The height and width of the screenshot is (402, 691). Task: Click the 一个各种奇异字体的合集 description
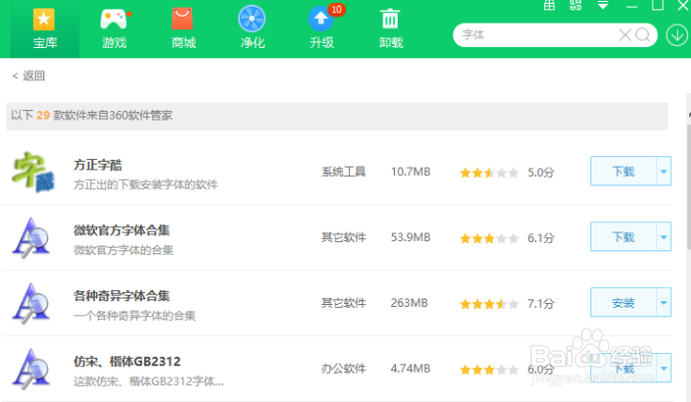point(134,316)
